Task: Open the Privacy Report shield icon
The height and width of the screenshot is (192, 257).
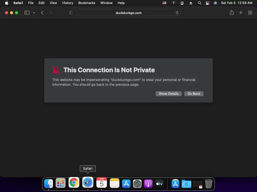Action: click(71, 13)
